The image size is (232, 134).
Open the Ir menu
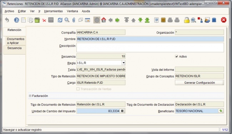click(x=39, y=11)
